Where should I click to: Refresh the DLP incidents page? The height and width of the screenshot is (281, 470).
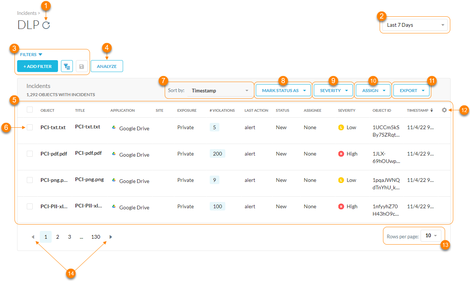tap(46, 25)
